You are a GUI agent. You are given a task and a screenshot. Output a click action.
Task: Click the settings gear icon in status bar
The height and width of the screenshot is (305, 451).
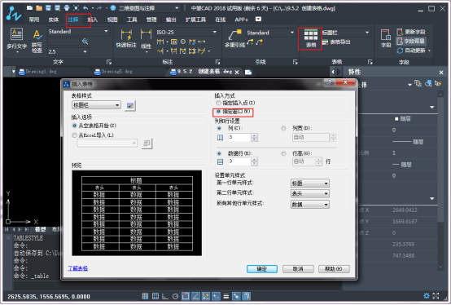tap(427, 296)
